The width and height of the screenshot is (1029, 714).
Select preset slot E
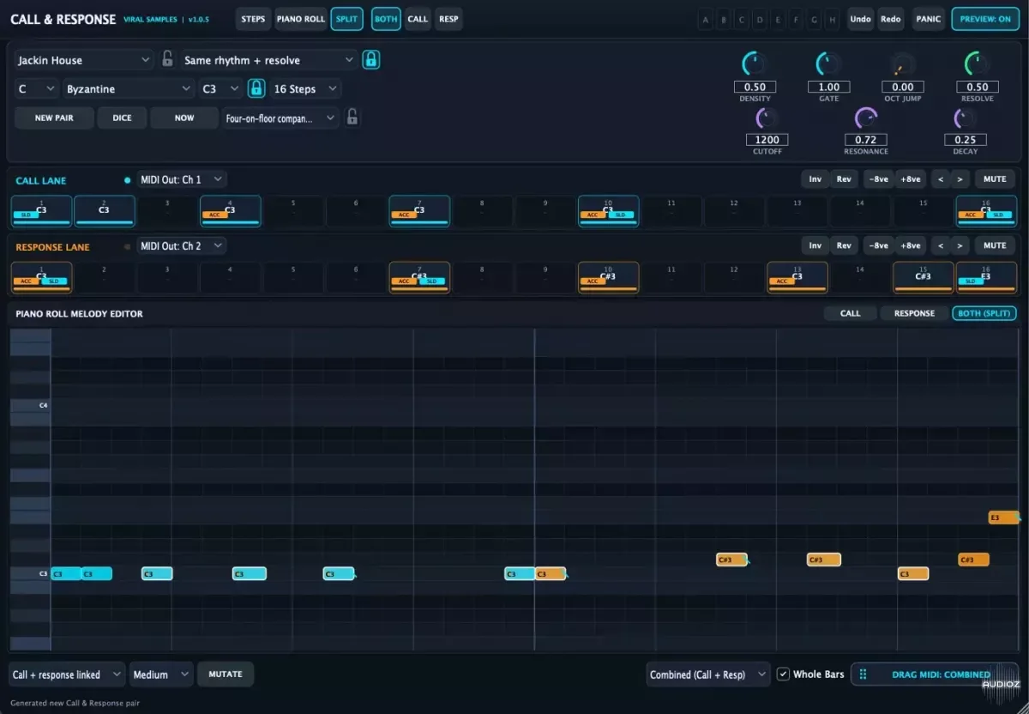point(778,19)
